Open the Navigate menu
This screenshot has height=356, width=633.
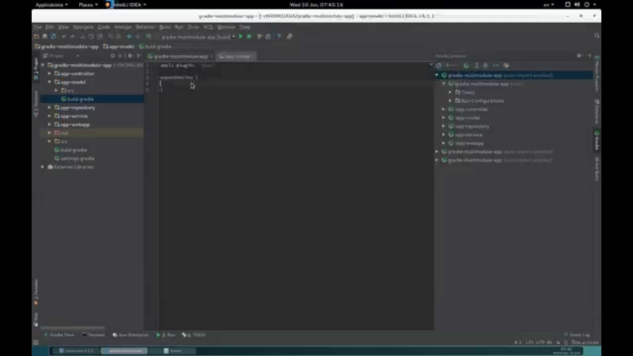(x=83, y=27)
